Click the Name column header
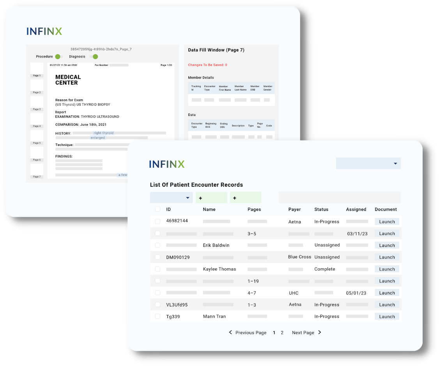This screenshot has height=366, width=439. click(209, 209)
